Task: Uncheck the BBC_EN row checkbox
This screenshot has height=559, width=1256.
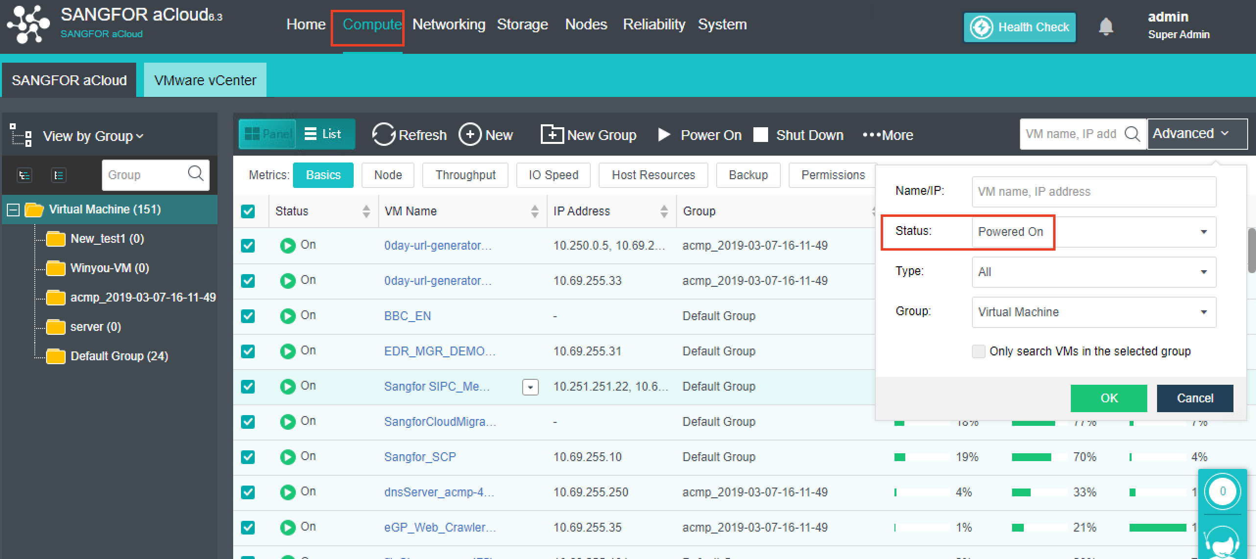Action: pyautogui.click(x=248, y=316)
